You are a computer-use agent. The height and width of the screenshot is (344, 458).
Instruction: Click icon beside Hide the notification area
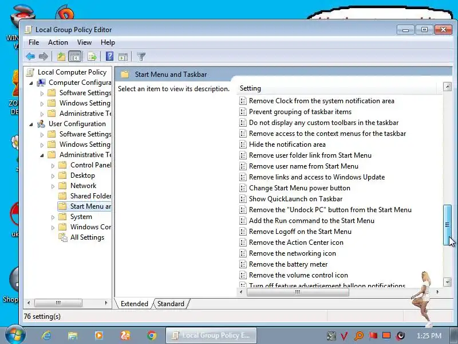tap(243, 144)
